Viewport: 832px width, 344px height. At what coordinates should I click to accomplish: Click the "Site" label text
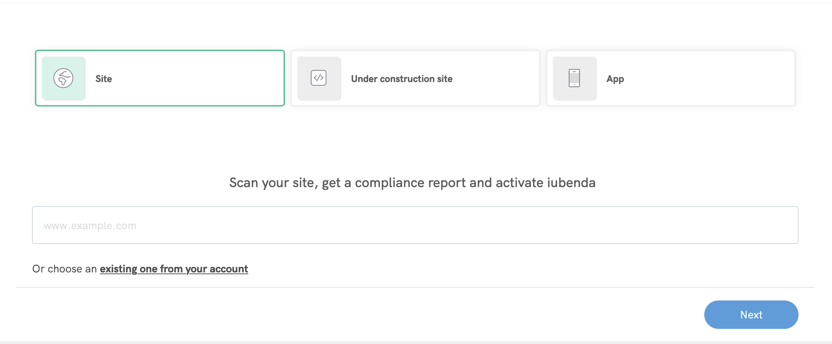coord(104,79)
